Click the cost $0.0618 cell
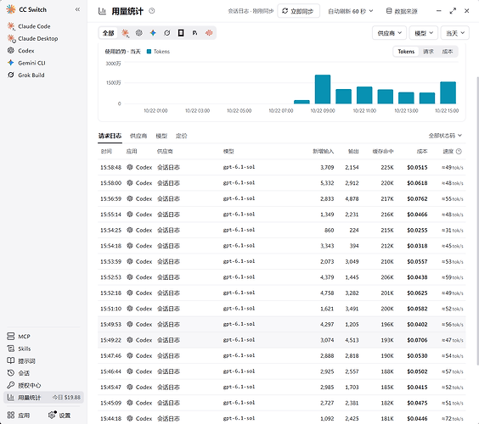This screenshot has width=479, height=424. pos(417,183)
